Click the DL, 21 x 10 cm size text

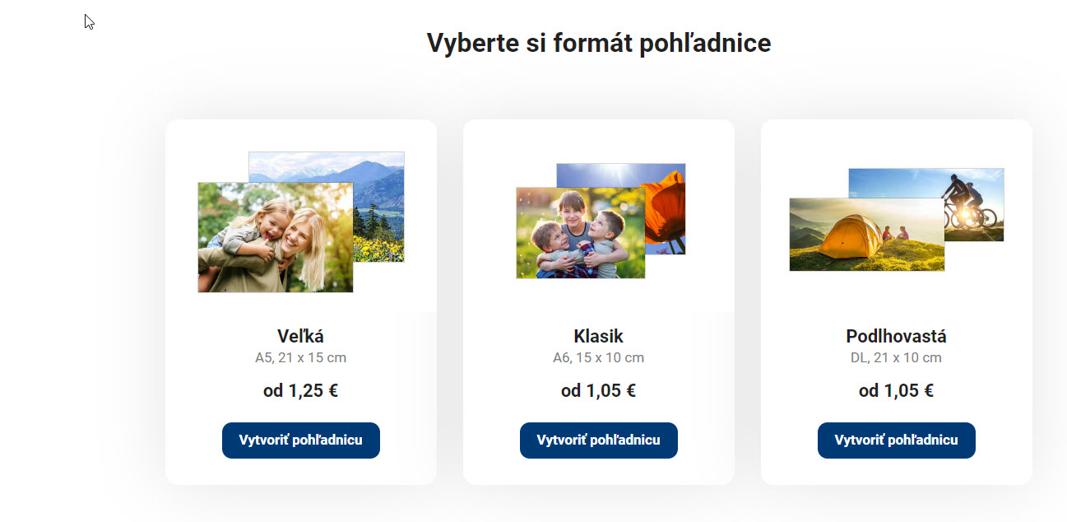(x=896, y=358)
